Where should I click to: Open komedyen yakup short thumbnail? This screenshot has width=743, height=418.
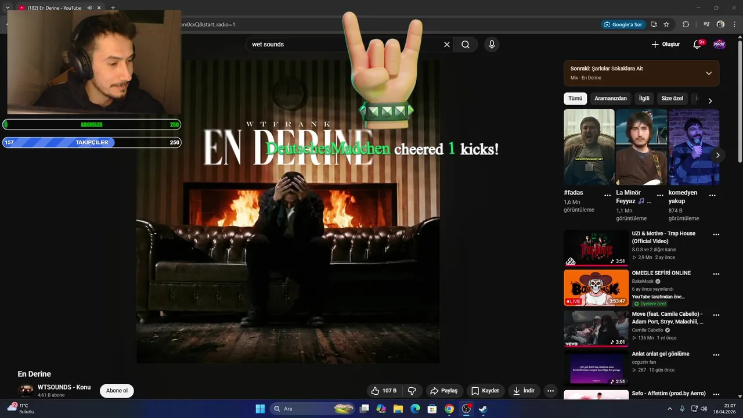pyautogui.click(x=694, y=147)
